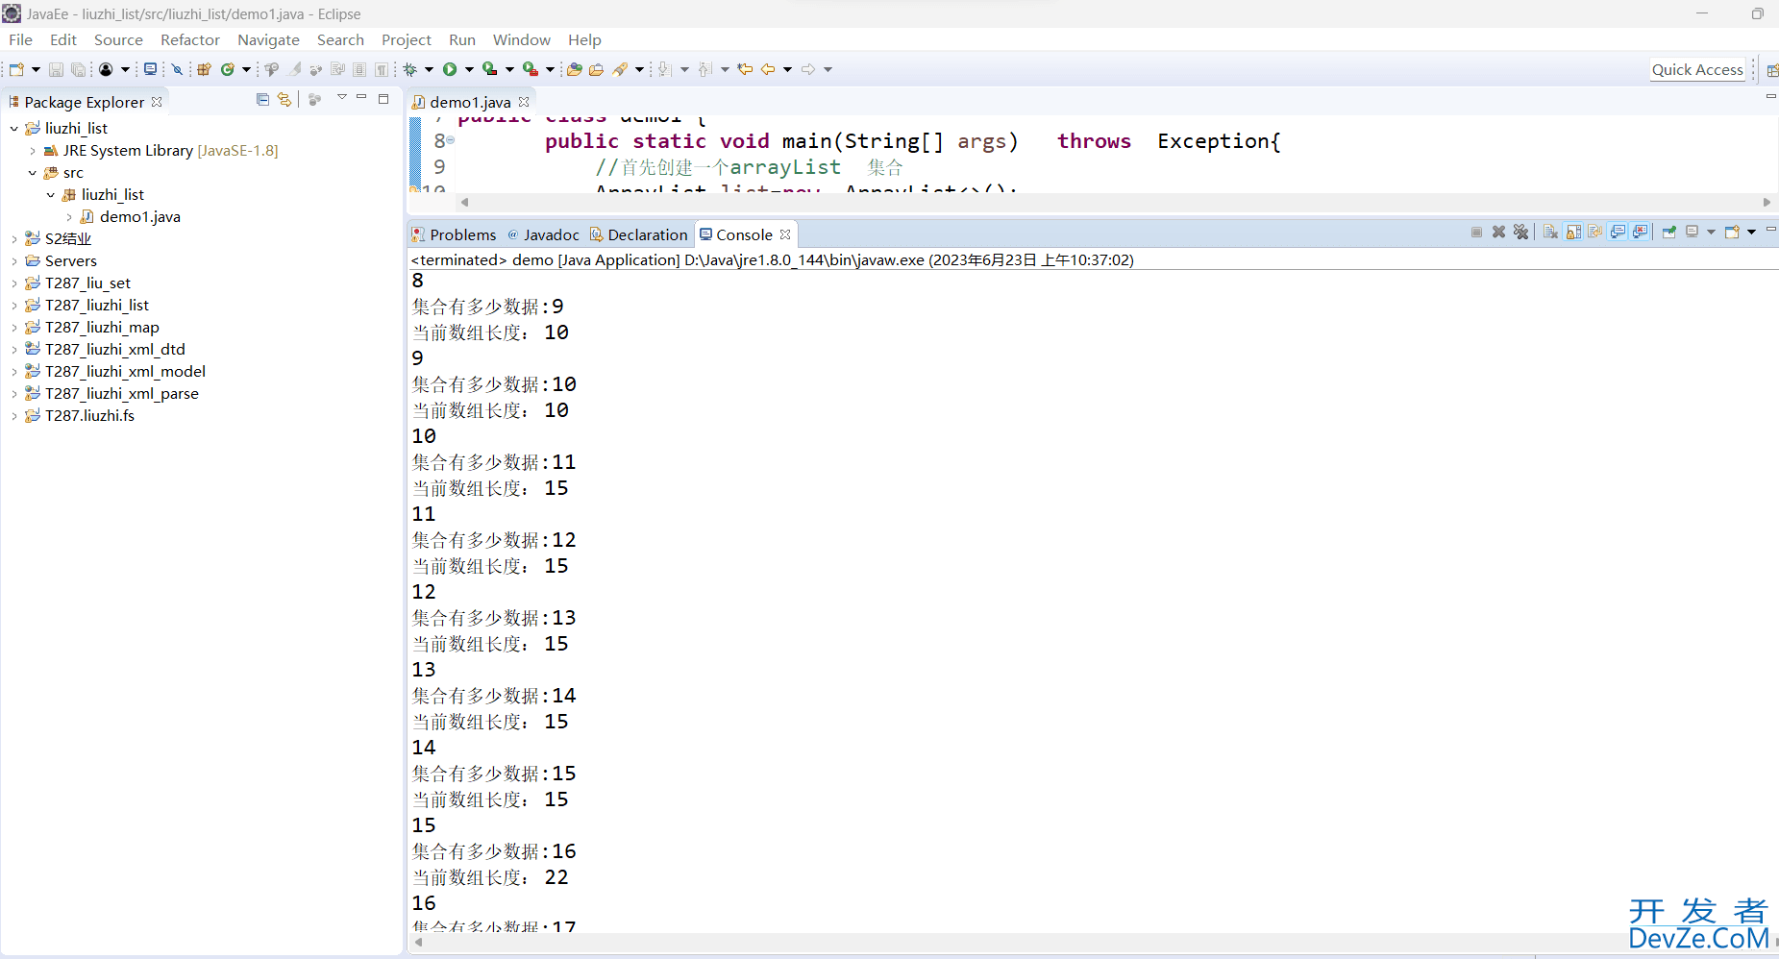Image resolution: width=1779 pixels, height=959 pixels.
Task: Open the Refactor menu
Action: point(190,39)
